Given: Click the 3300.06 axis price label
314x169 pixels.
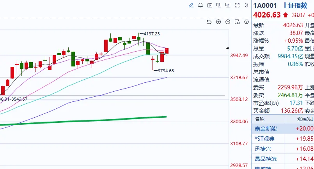Looking at the screenshot, I should point(239,122).
